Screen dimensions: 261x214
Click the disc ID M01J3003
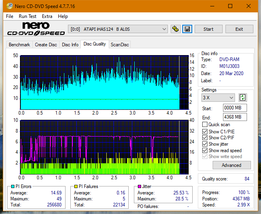[x=229, y=66]
